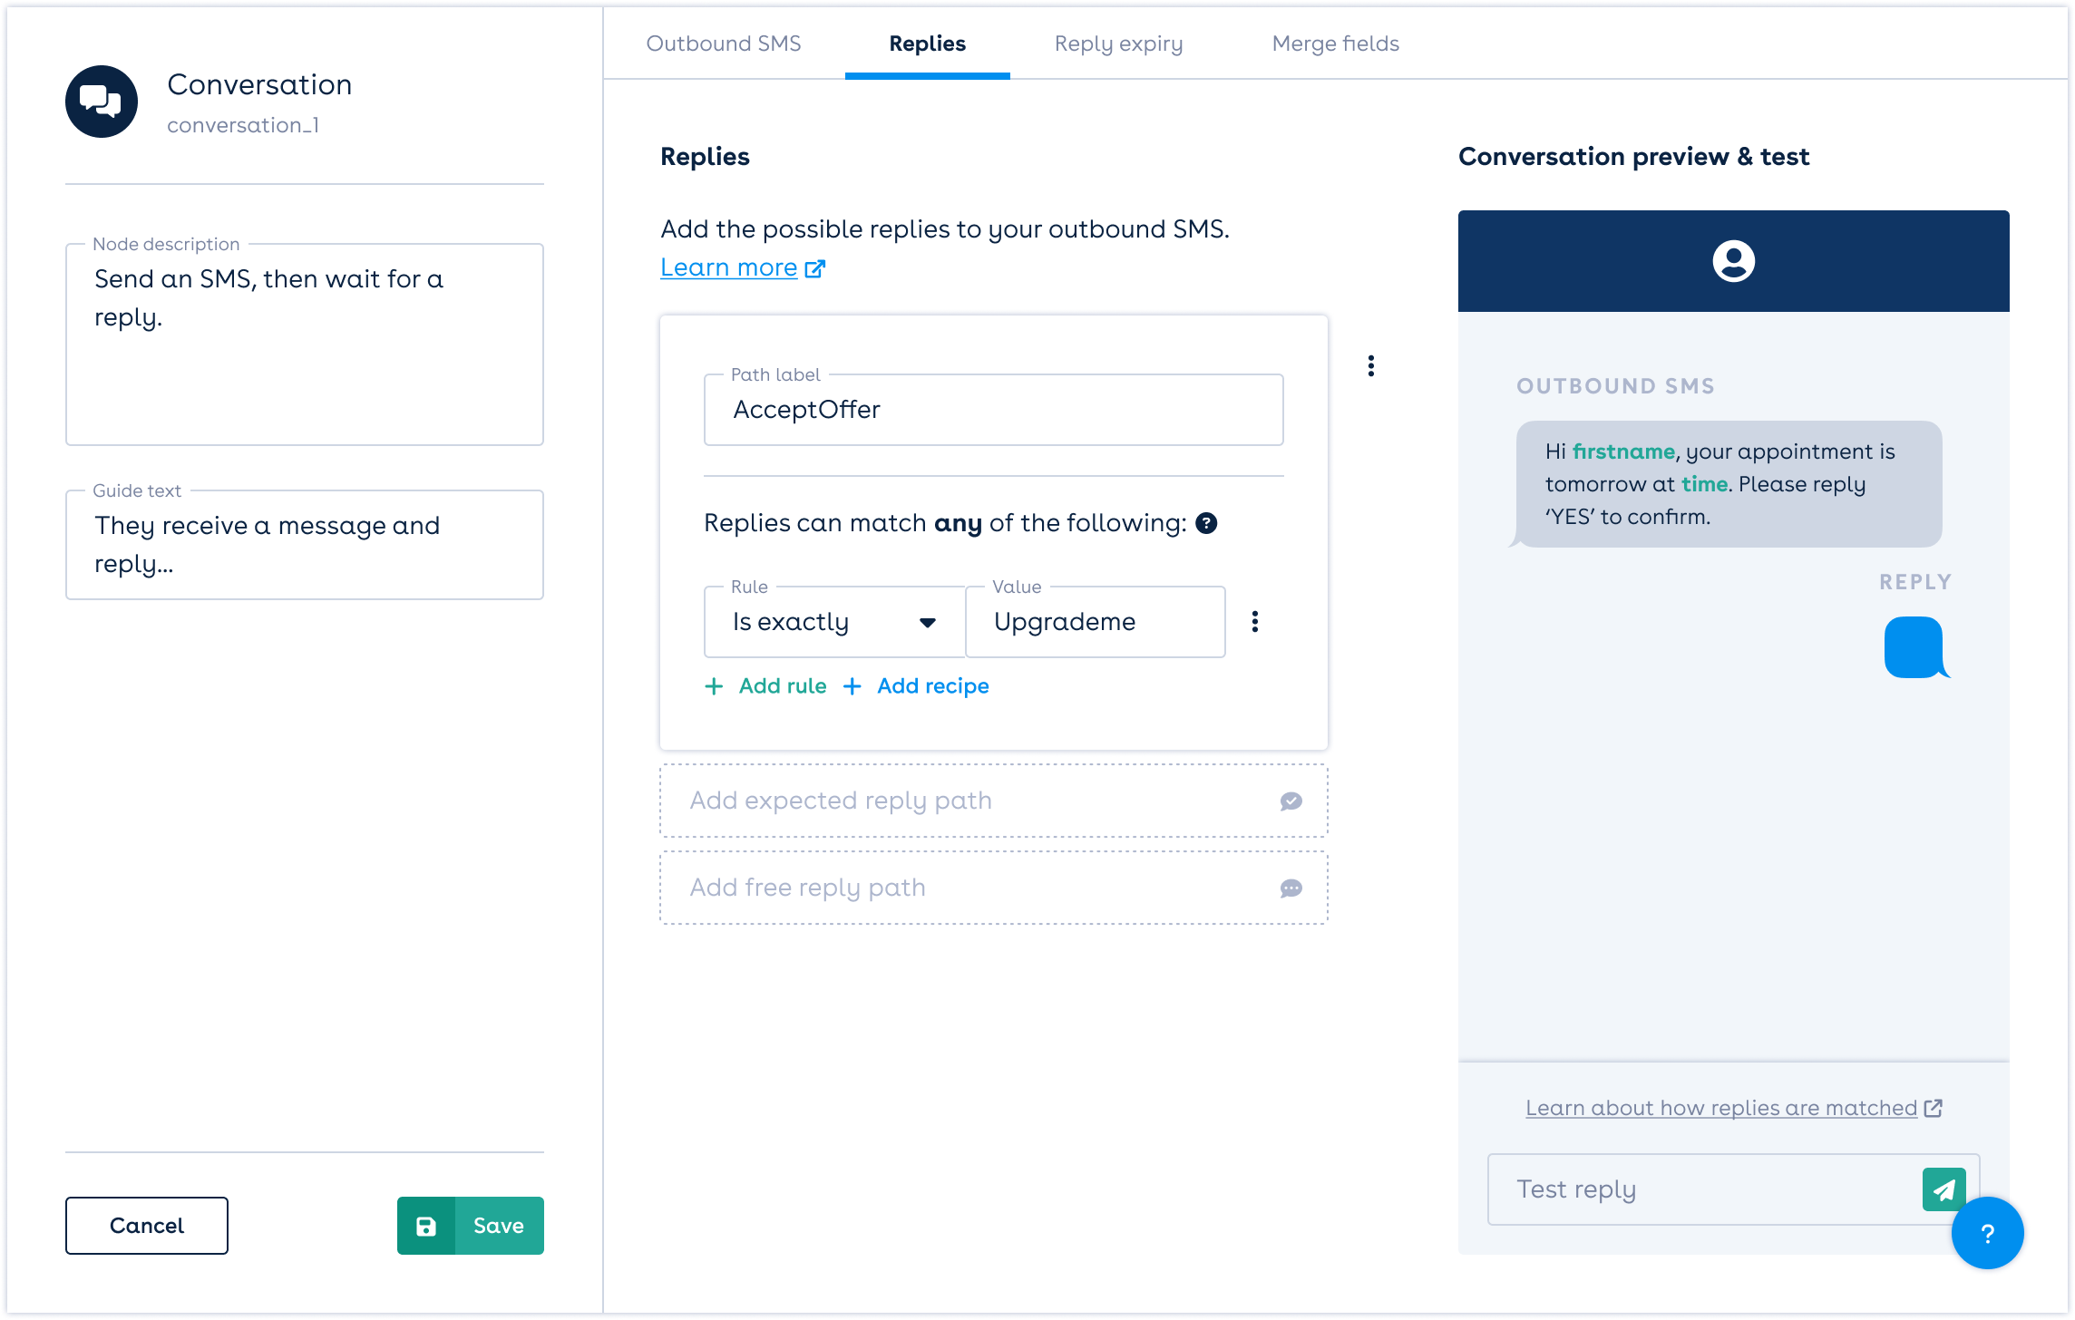Switch to the Outbound SMS tab
The height and width of the screenshot is (1320, 2075).
point(724,44)
